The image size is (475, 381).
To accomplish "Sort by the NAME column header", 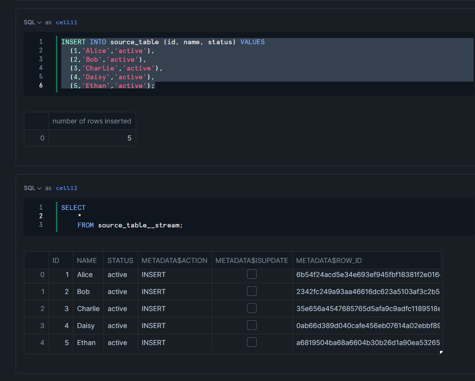I will (88, 260).
